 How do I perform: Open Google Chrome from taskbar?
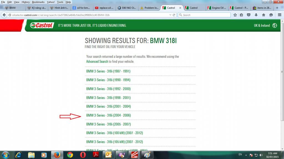pyautogui.click(x=70, y=155)
